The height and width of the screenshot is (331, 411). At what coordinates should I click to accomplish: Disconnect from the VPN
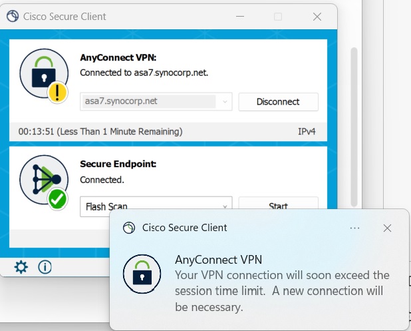[279, 102]
